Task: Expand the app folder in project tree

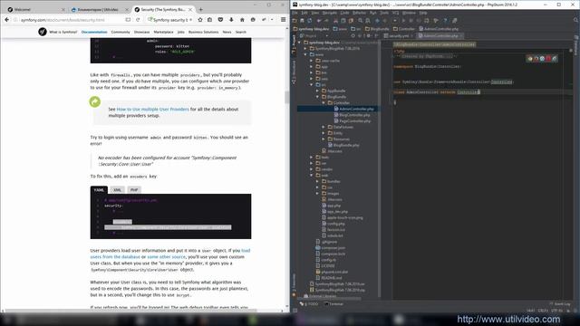Action: pos(312,66)
